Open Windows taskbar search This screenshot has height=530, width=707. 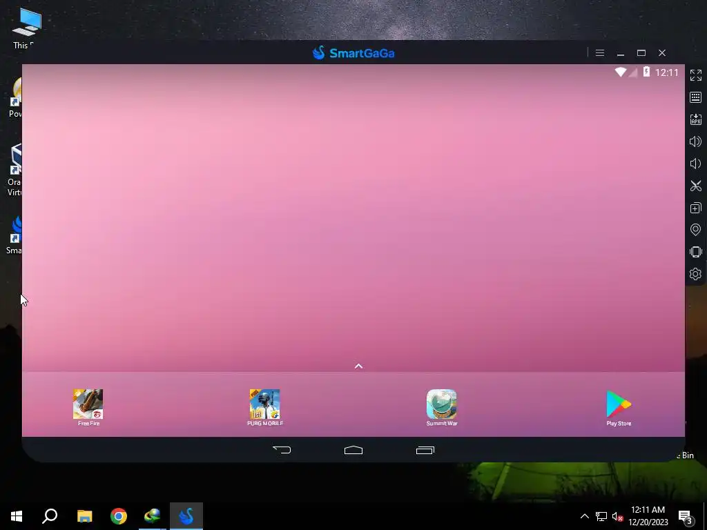tap(50, 516)
